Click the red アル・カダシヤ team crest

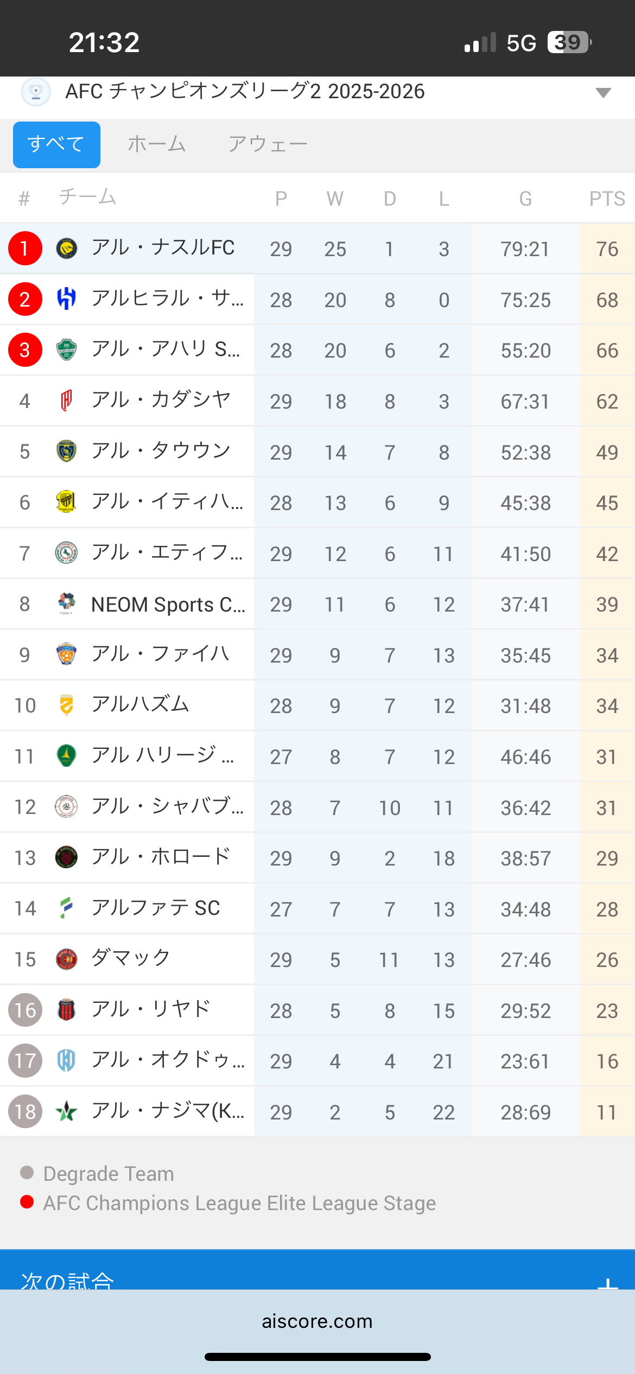(67, 401)
